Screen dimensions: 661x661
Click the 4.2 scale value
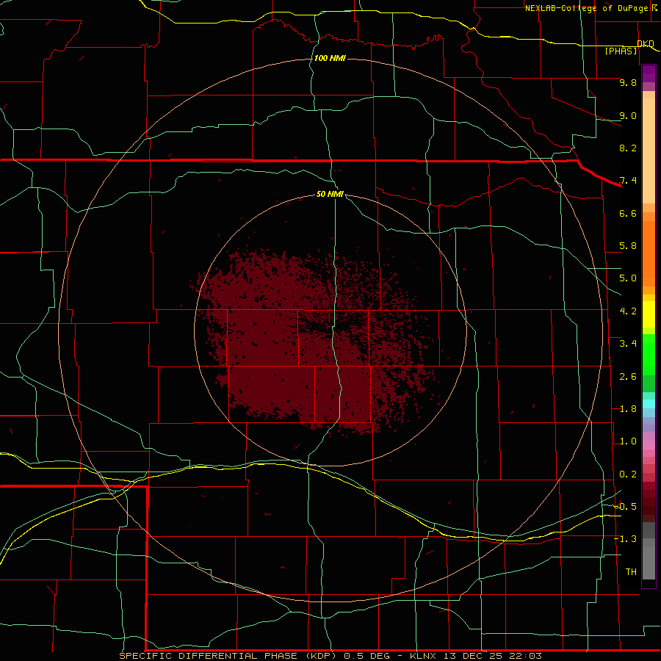pos(628,311)
